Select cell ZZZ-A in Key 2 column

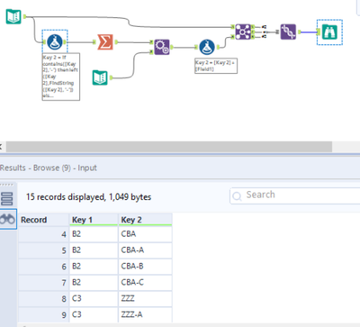coord(145,314)
